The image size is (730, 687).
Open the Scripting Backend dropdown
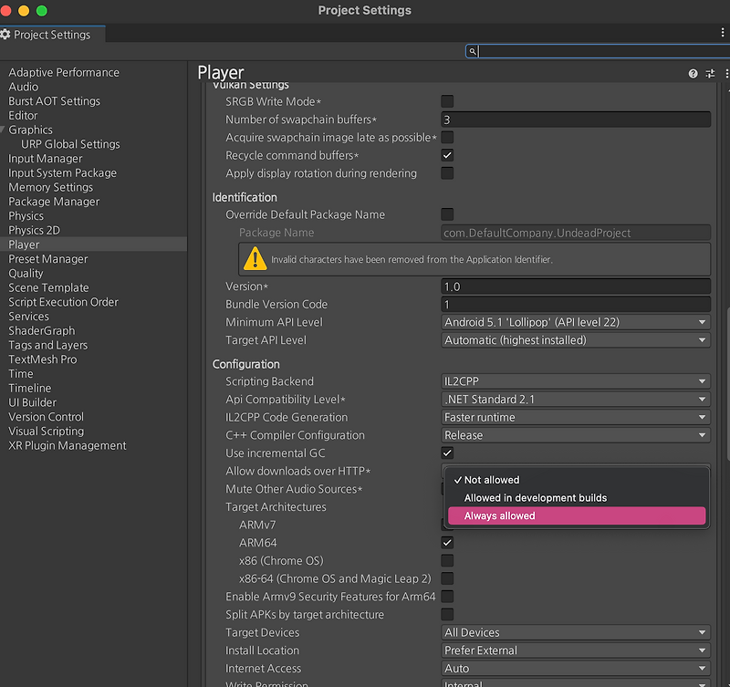pos(575,380)
